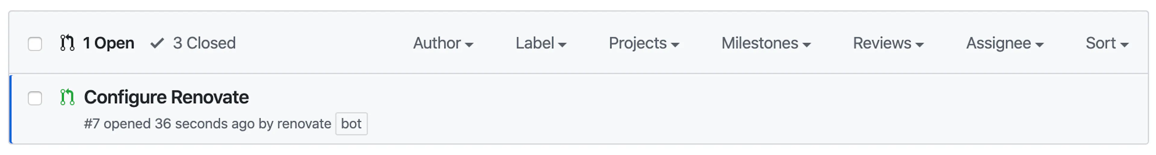Click the caret arrow next to Sort

coord(1124,45)
